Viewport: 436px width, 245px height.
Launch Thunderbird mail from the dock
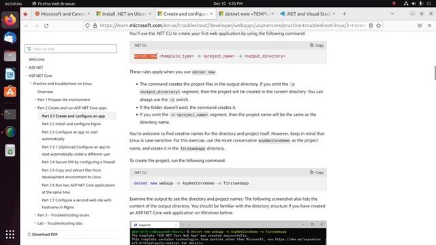pos(10,38)
